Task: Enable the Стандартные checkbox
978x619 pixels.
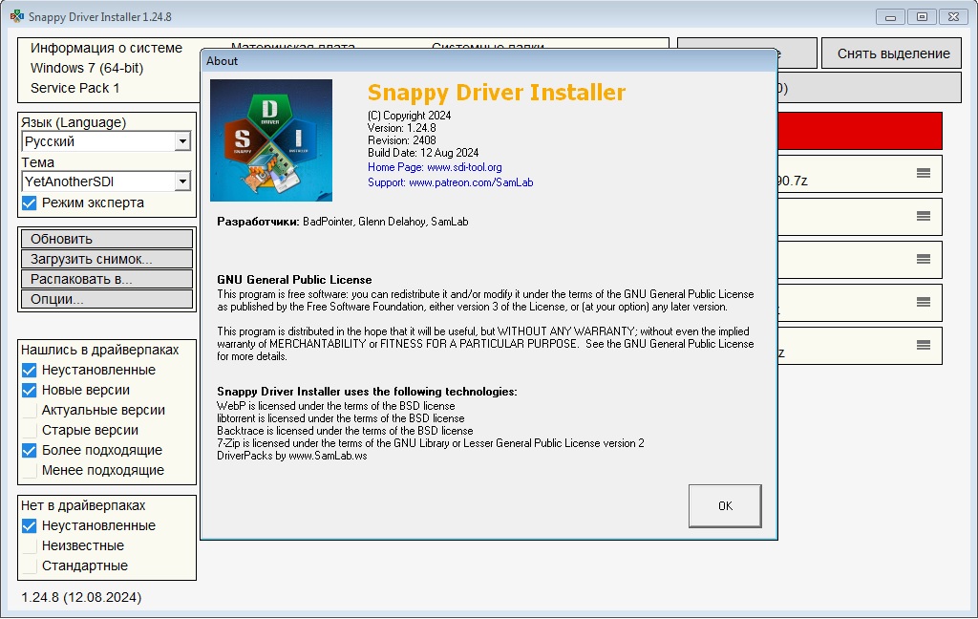Action: 30,566
